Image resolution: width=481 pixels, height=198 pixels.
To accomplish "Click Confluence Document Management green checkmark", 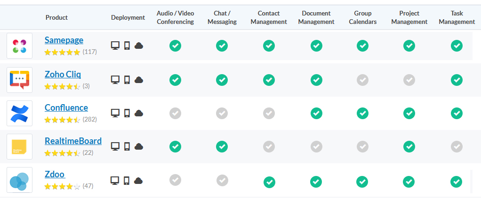I will click(316, 113).
